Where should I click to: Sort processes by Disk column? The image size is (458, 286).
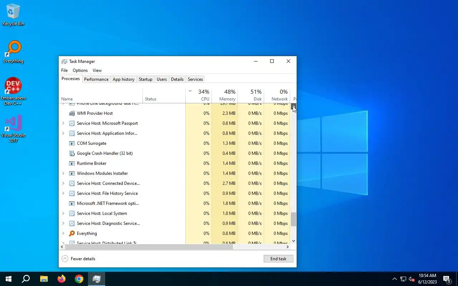(251, 95)
